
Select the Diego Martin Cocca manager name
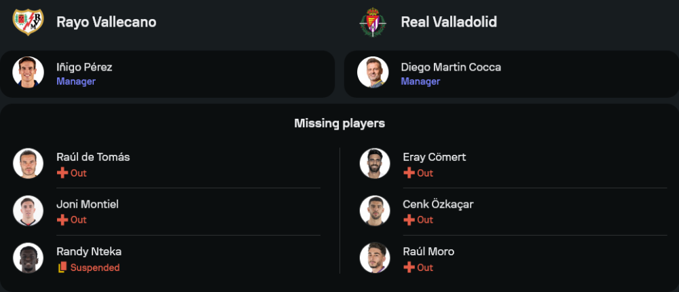[451, 67]
